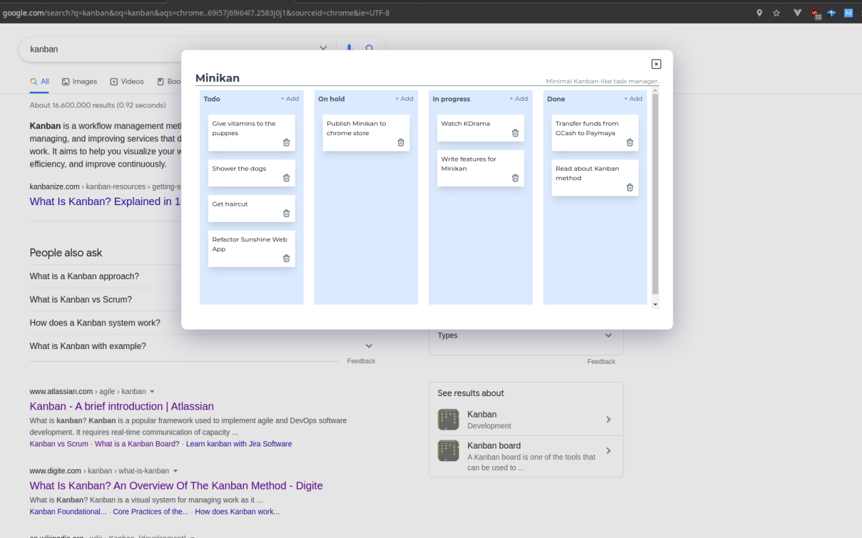Click the 'Refactor Sunshine Web App' text
Image resolution: width=862 pixels, height=538 pixels.
[249, 244]
